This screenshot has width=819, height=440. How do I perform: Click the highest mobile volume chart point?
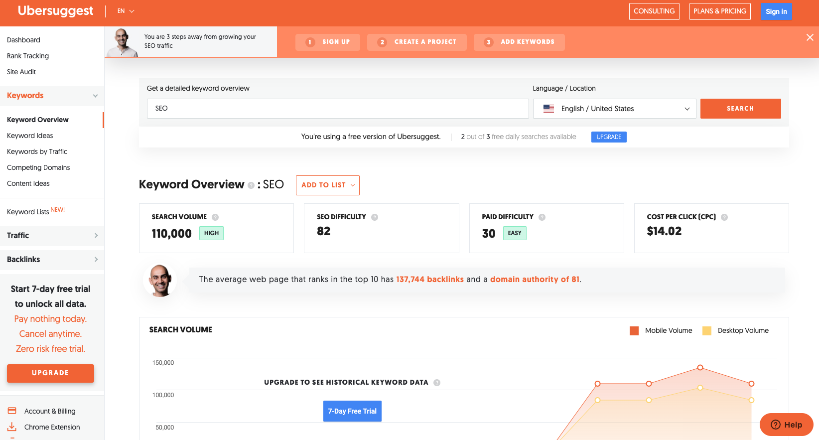[700, 367]
